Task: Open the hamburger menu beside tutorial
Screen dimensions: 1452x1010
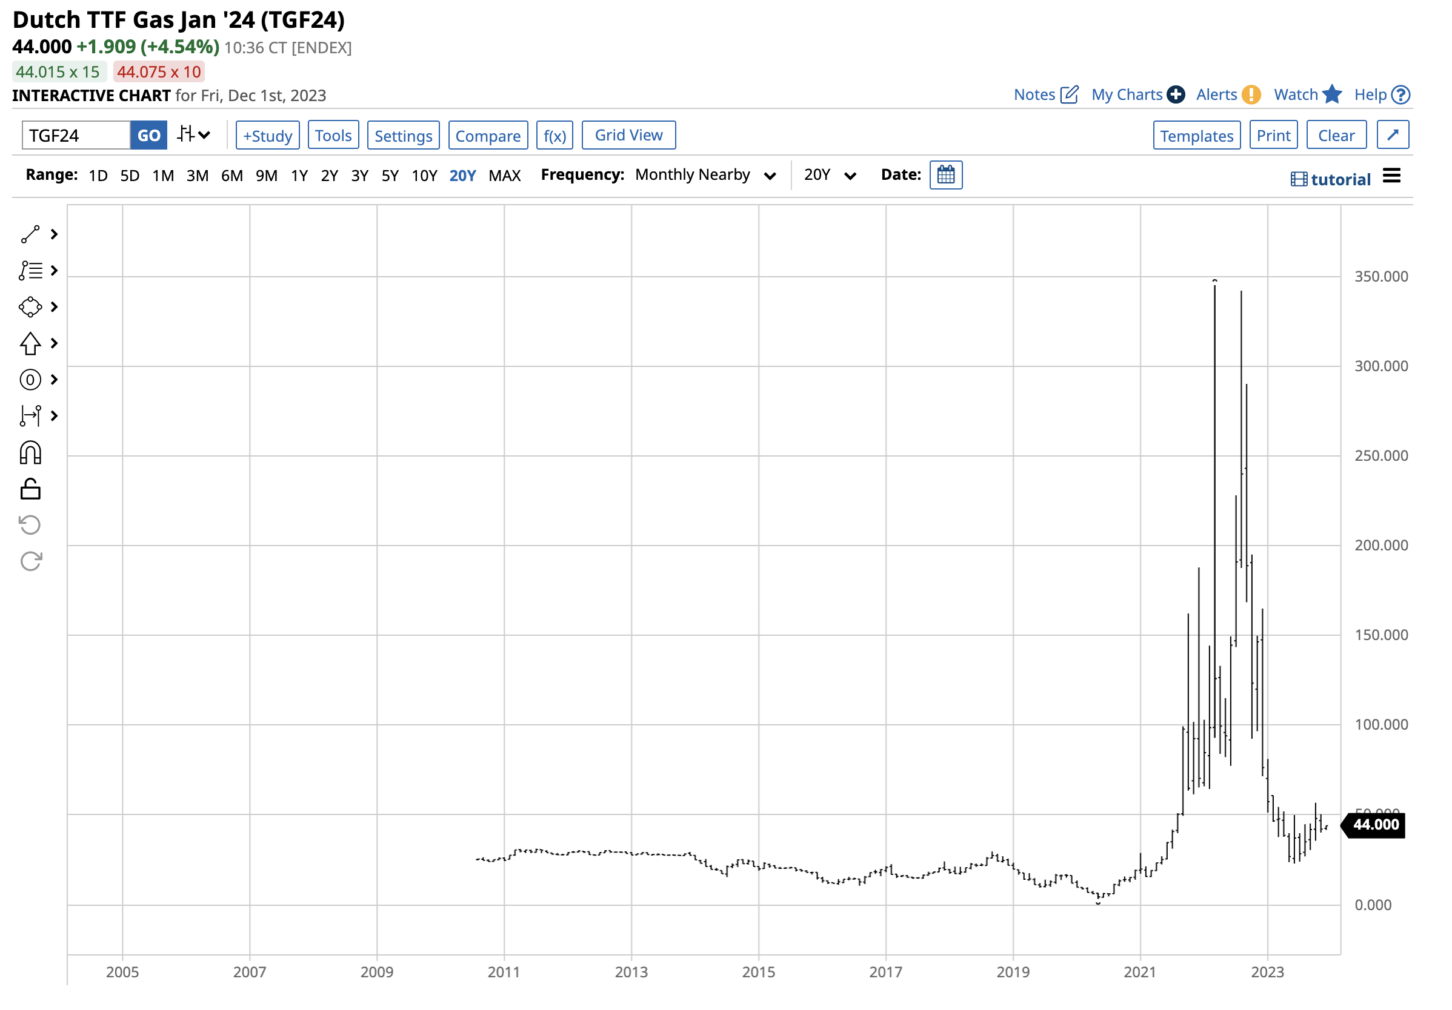Action: click(x=1391, y=176)
